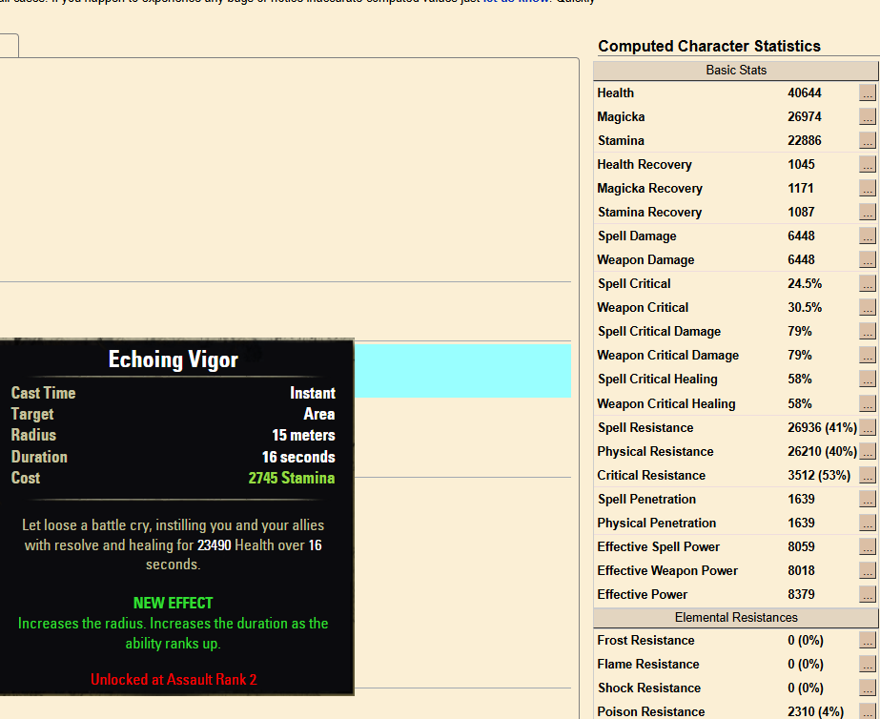Open details button for Physical Resistance
This screenshot has width=880, height=719.
867,452
